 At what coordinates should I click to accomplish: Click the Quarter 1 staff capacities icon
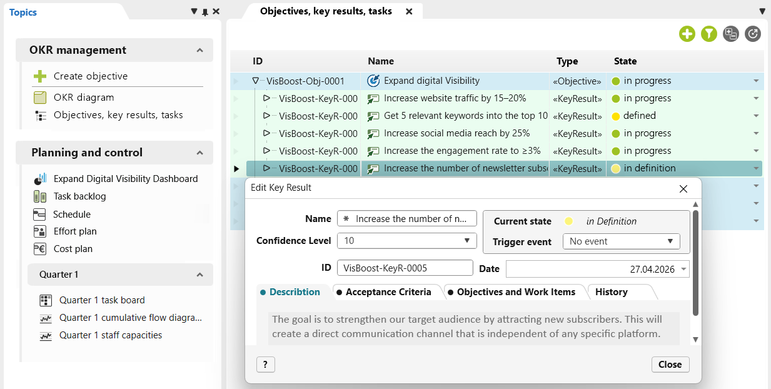coord(46,335)
